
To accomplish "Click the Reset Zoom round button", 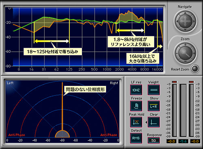I will coord(195,69).
